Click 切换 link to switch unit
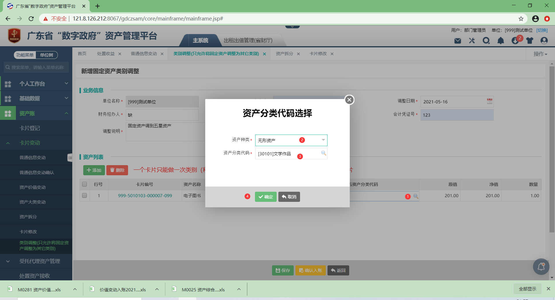The height and width of the screenshot is (300, 555). pos(542,30)
